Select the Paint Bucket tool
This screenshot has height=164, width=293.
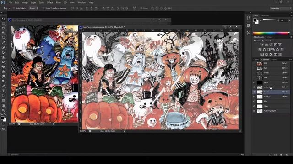(x=3, y=72)
